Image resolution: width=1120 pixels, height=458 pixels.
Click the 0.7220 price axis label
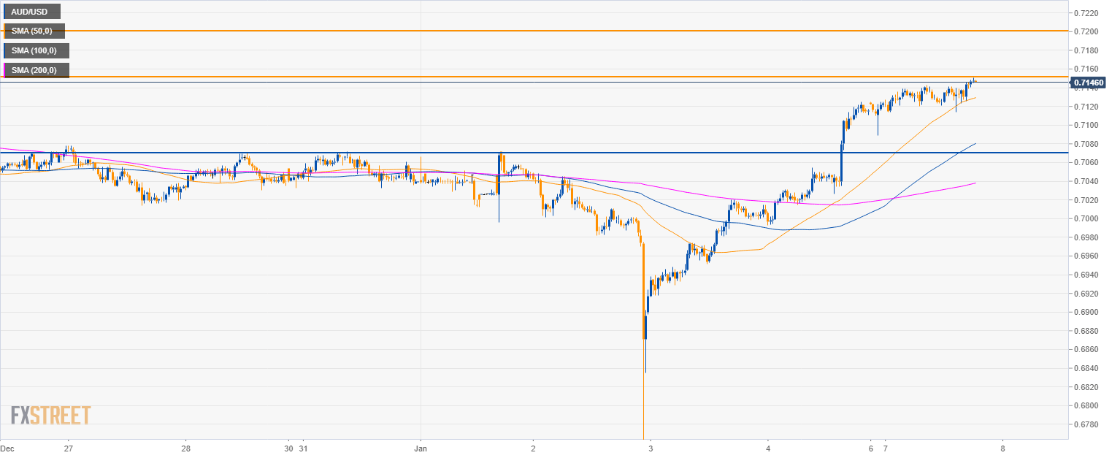[x=1088, y=13]
